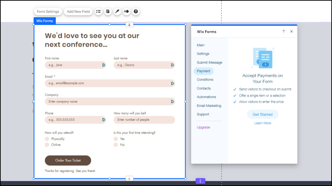Open the design paintbrush icon
This screenshot has width=332, height=186.
pyautogui.click(x=117, y=12)
